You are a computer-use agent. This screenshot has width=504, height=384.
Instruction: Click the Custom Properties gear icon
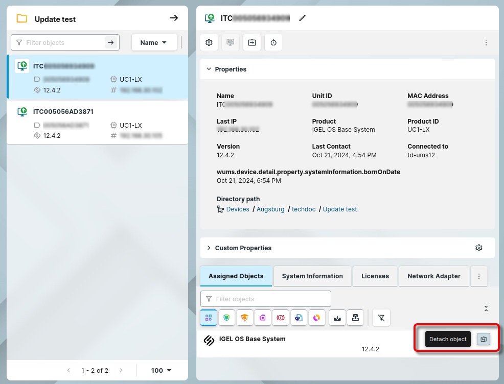[478, 248]
